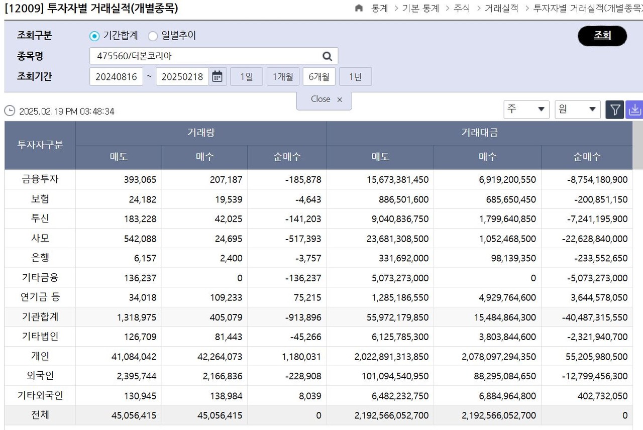Click the 금융투자 row label
Viewport: 643px width, 430px height.
[40, 179]
